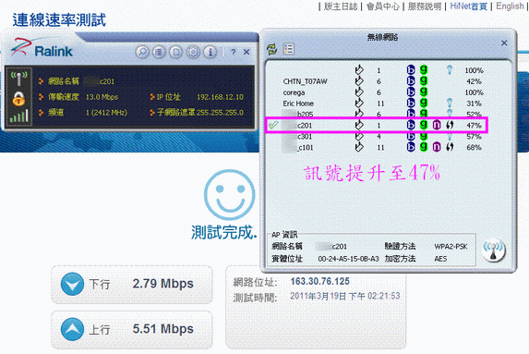Click the IP address 192.168.12.10
This screenshot has width=529, height=354.
tap(220, 97)
